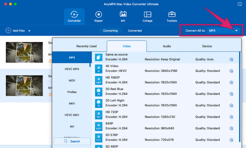
Task: Select the 640P preset icon
Action: pos(99,126)
